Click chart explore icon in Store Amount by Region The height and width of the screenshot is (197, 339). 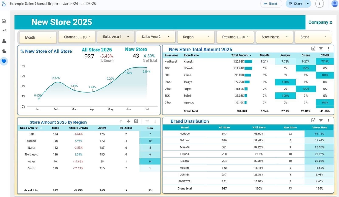[136, 121]
